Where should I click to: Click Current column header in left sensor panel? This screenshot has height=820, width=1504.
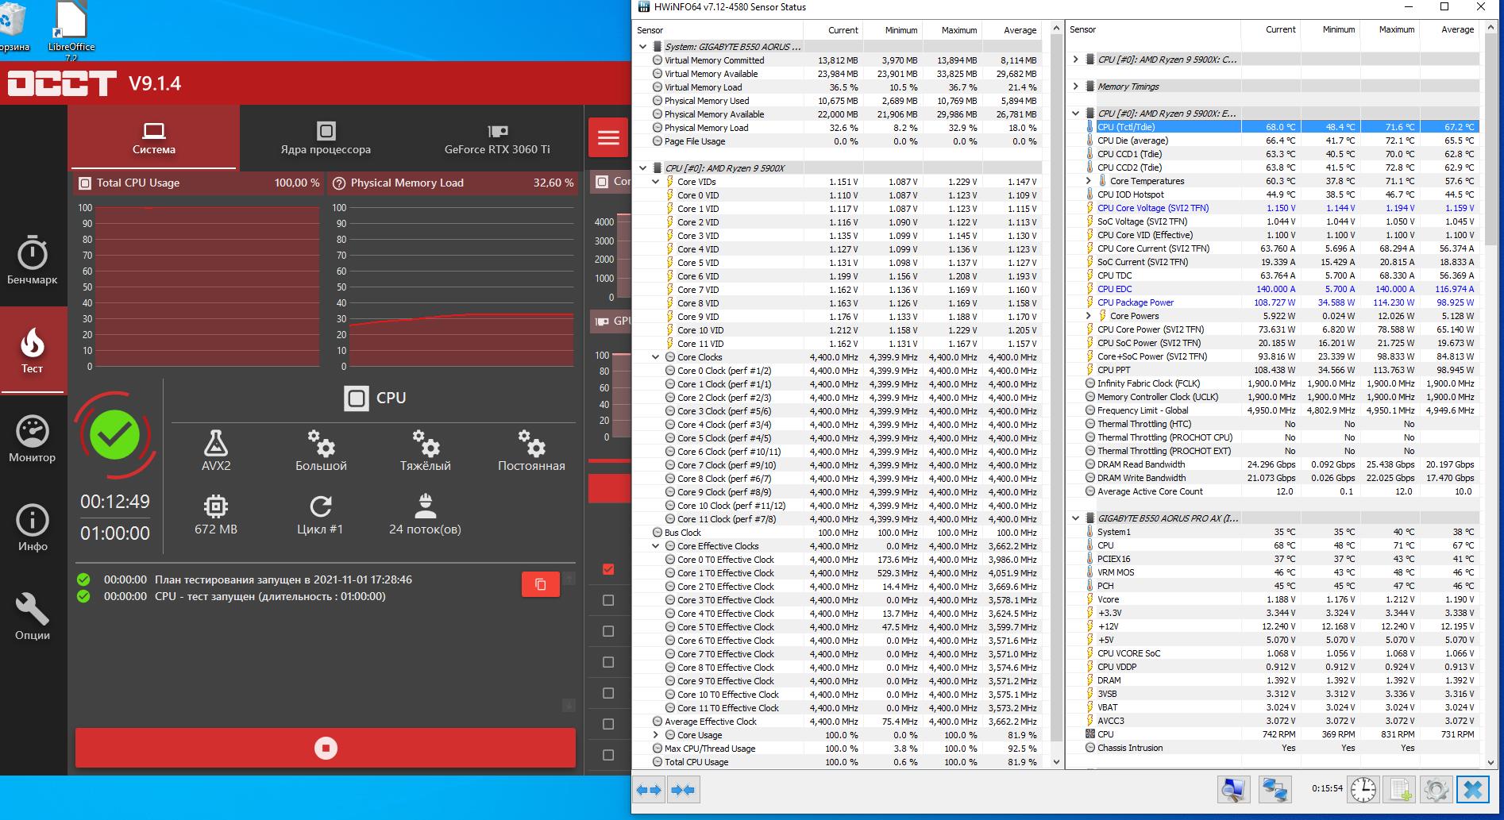tap(832, 30)
